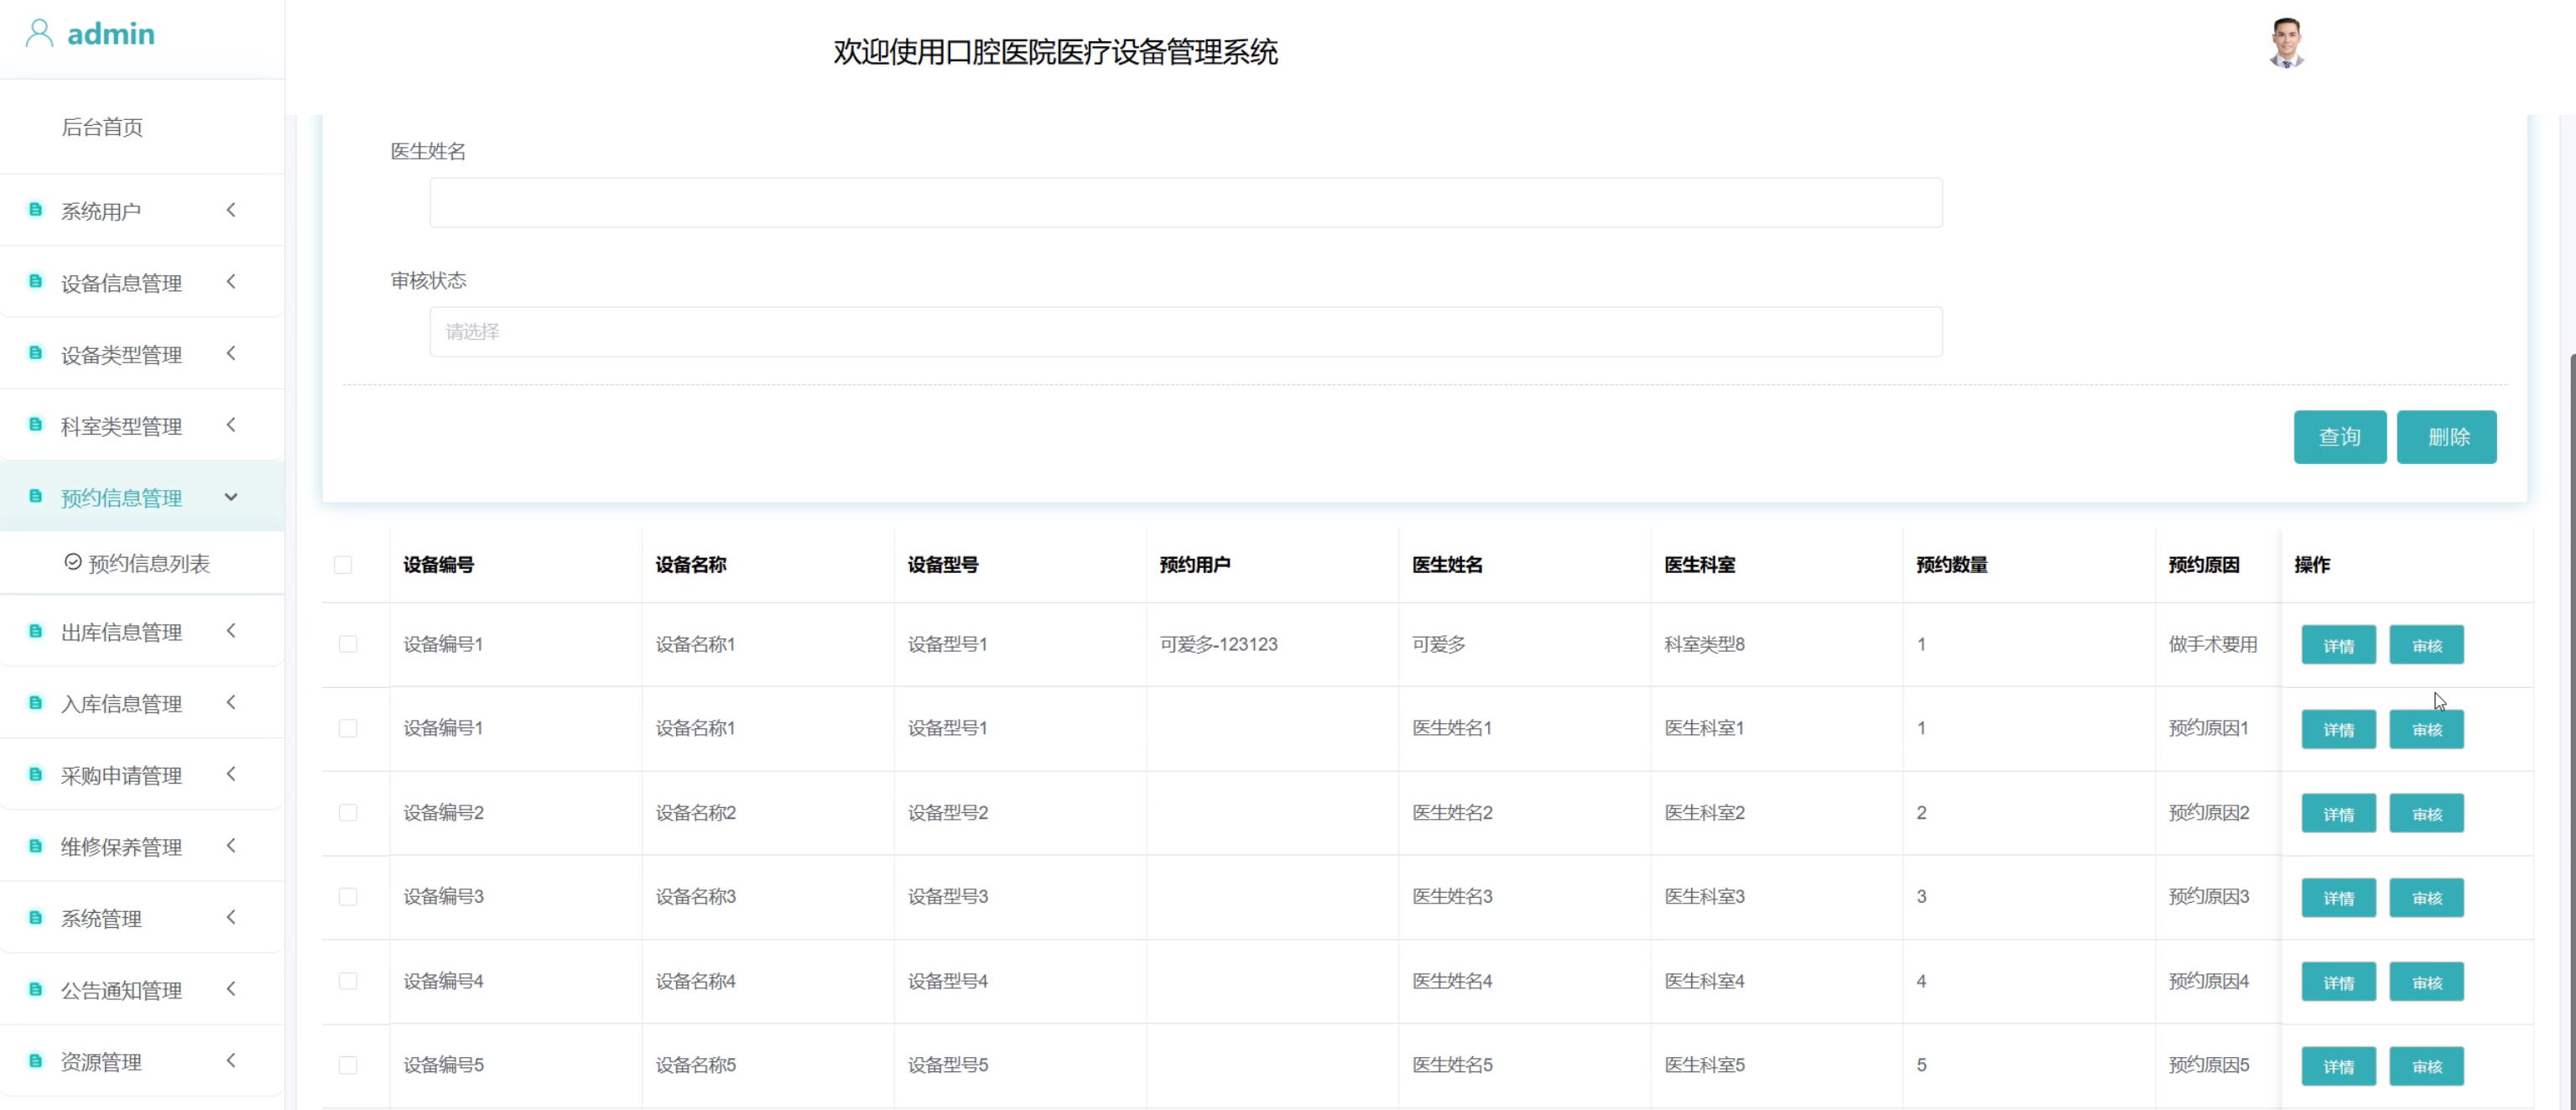This screenshot has width=2576, height=1110.
Task: View 详情 for 预约原因5 row
Action: [2339, 1066]
